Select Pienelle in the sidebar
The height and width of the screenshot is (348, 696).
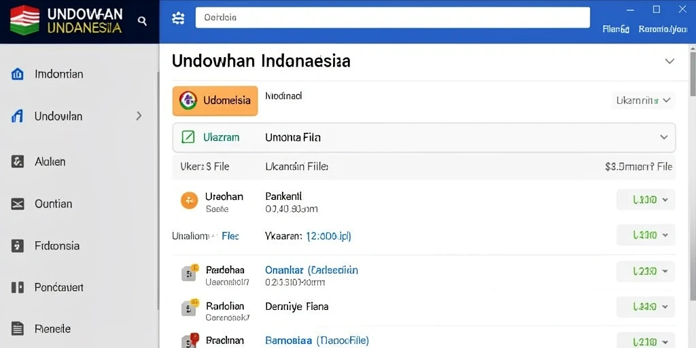click(x=52, y=329)
